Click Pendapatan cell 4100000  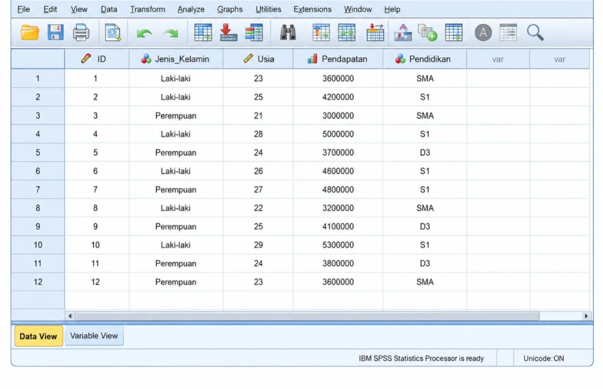[338, 227]
